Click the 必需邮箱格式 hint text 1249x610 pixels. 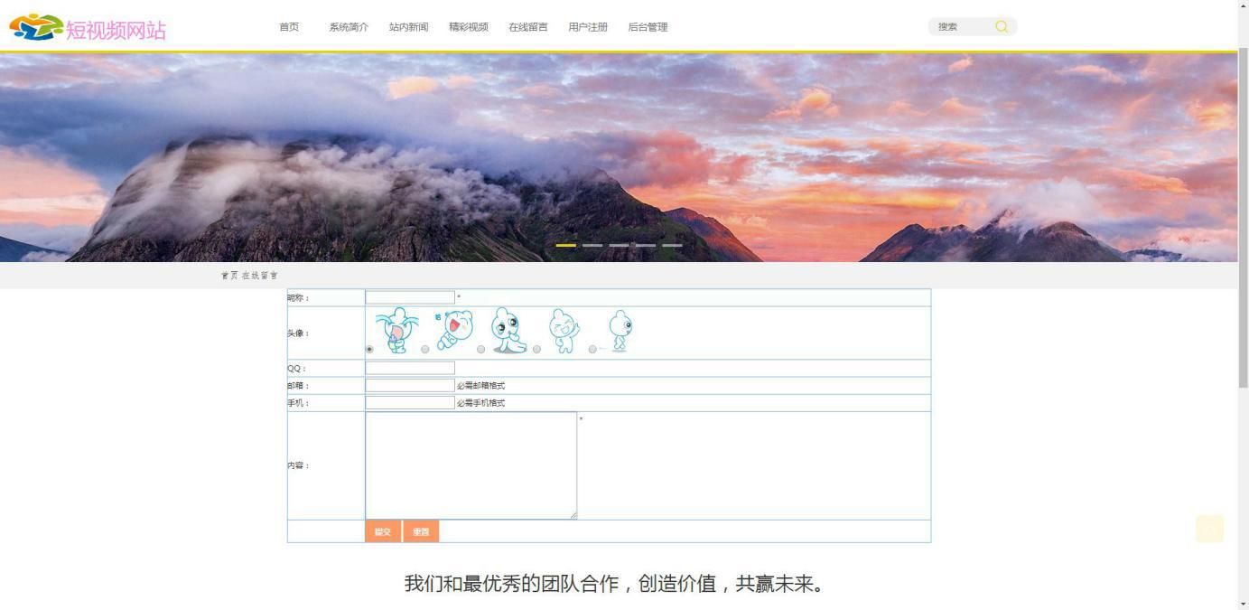point(480,386)
